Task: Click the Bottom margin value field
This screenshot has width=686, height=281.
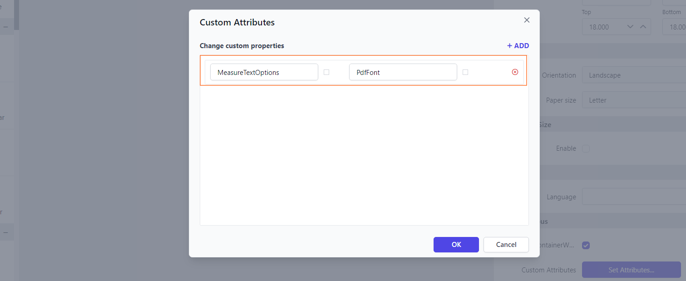Action: [674, 27]
